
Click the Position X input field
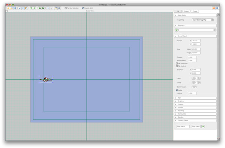(x=196, y=41)
